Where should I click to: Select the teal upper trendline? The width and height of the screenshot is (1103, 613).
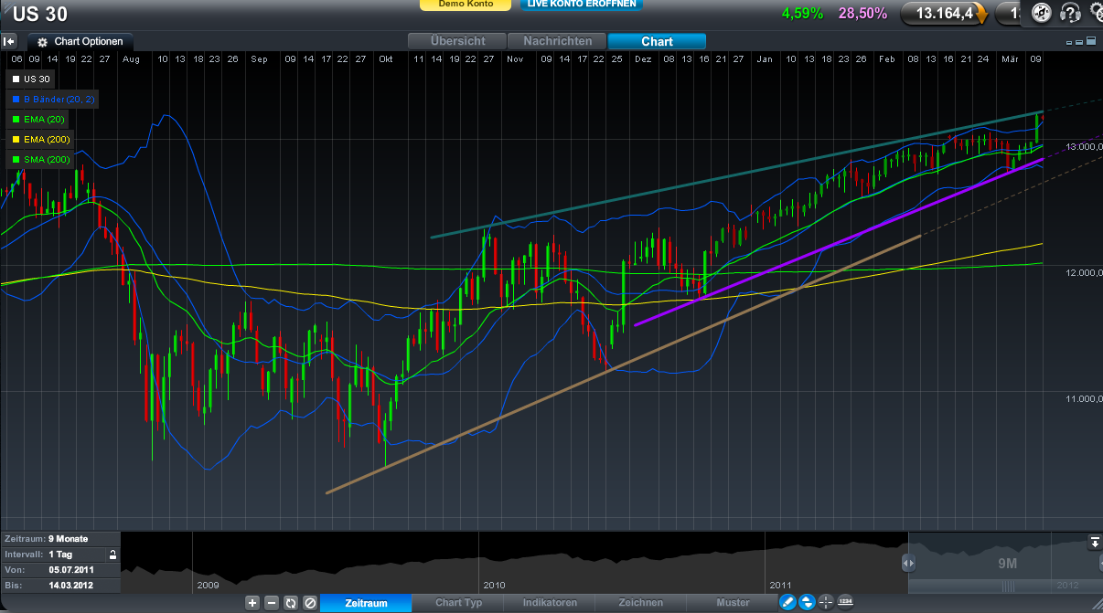736,175
